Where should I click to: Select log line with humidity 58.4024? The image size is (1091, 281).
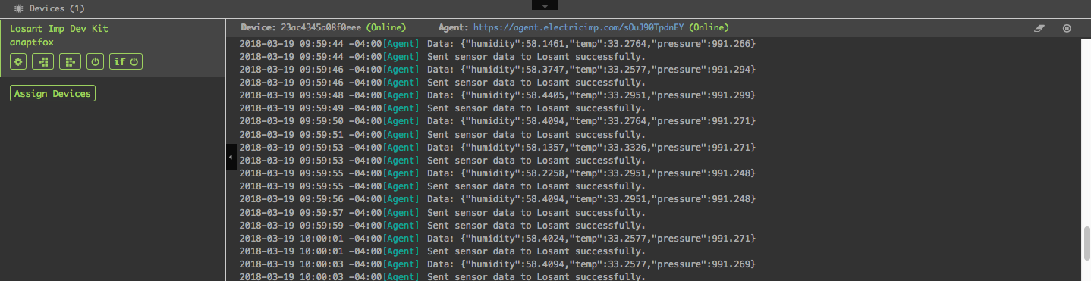click(497, 238)
